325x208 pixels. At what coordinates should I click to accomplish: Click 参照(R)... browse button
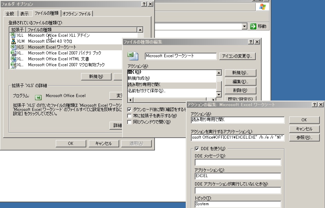(304, 138)
